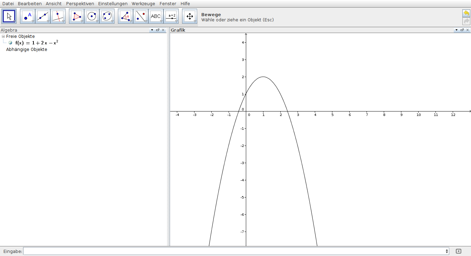Select the Reflect object about line tool

click(x=141, y=16)
